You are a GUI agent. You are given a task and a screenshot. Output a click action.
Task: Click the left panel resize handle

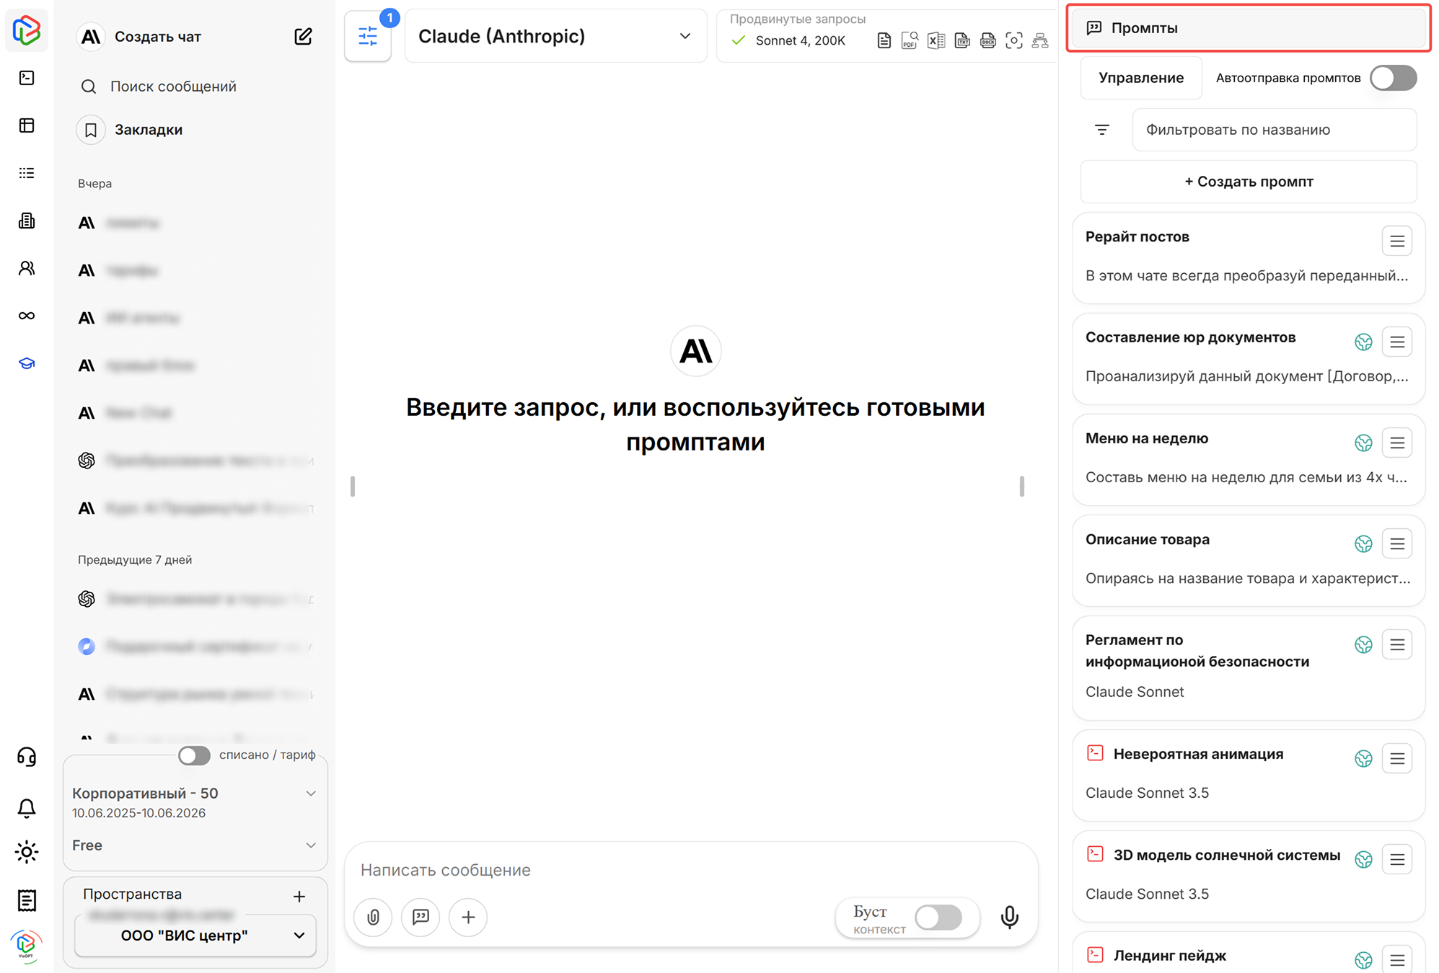coord(352,487)
